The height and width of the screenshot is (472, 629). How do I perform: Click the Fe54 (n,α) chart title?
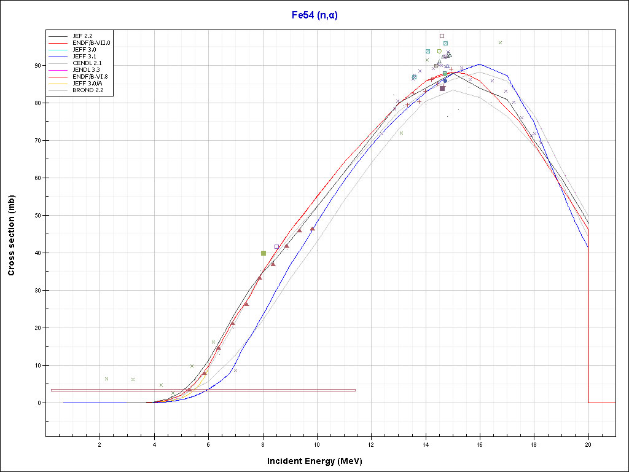click(x=314, y=15)
